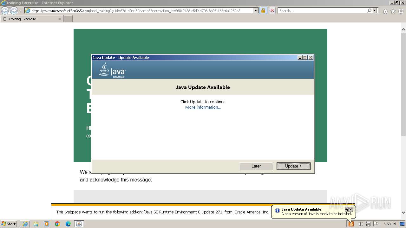Click the Later button in Java dialog

pyautogui.click(x=256, y=166)
